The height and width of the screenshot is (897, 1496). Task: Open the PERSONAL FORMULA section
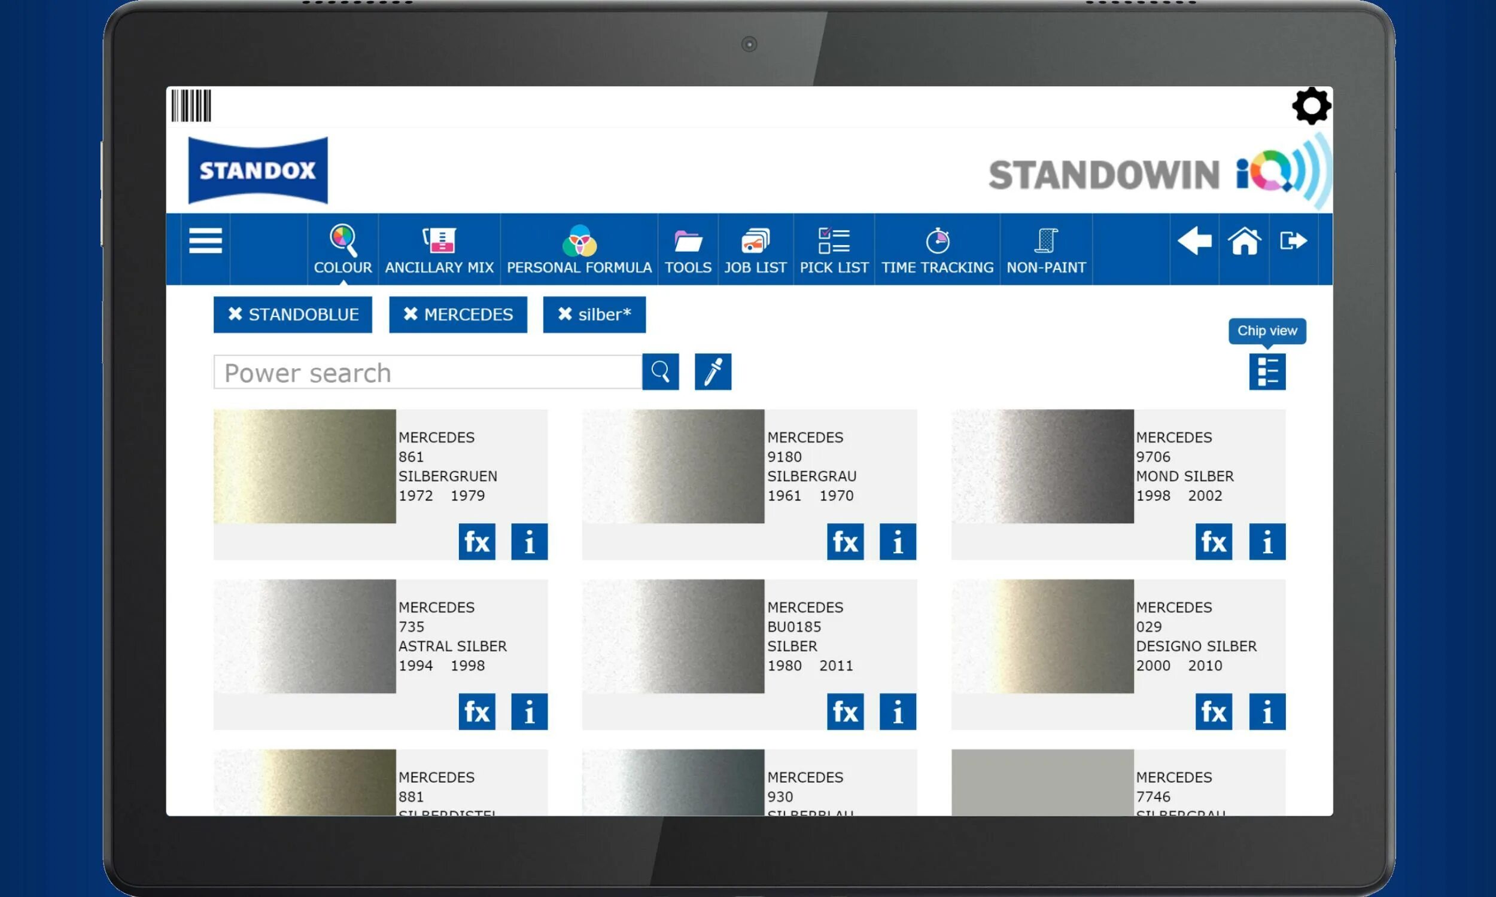pyautogui.click(x=579, y=249)
